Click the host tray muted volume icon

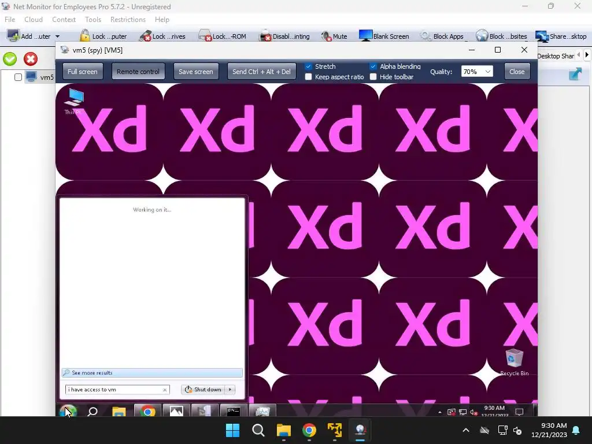(517, 430)
